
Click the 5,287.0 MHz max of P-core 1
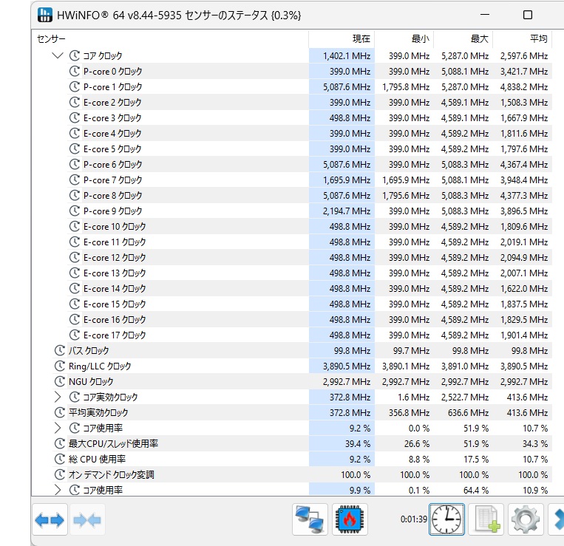(x=465, y=87)
